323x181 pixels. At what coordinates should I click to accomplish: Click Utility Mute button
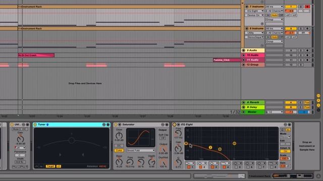click(16, 129)
